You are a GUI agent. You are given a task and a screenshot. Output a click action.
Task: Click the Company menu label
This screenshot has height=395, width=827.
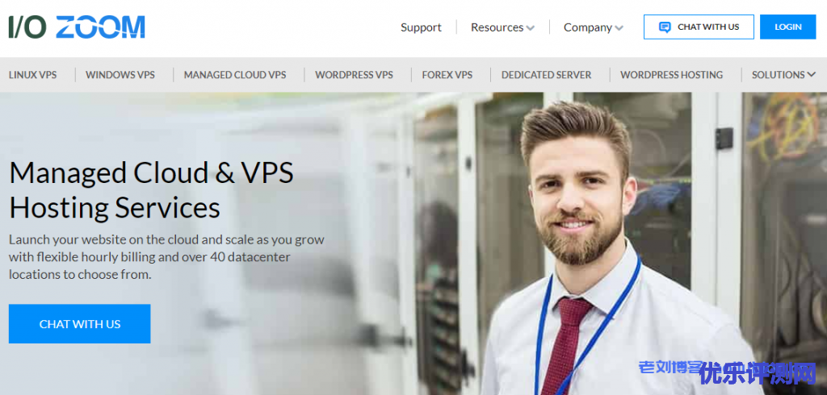(x=588, y=27)
